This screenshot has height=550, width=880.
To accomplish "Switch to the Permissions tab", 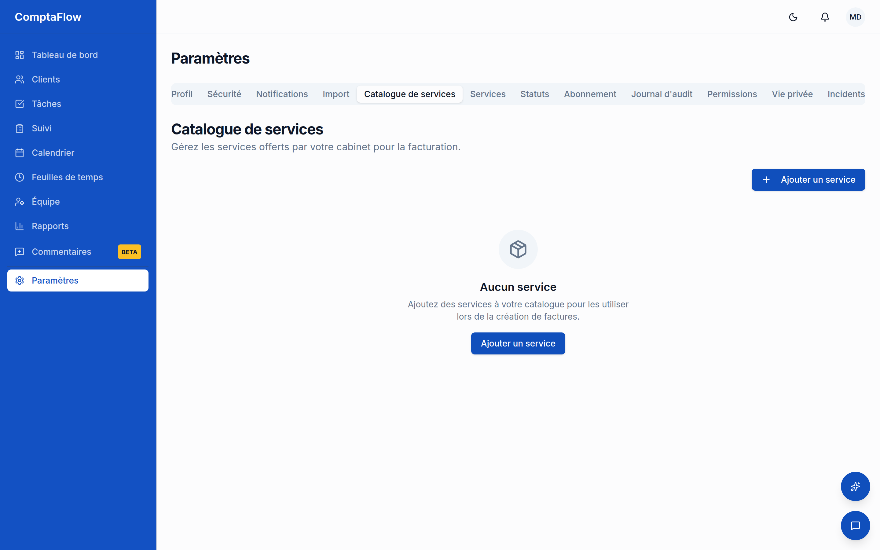I will pos(732,94).
